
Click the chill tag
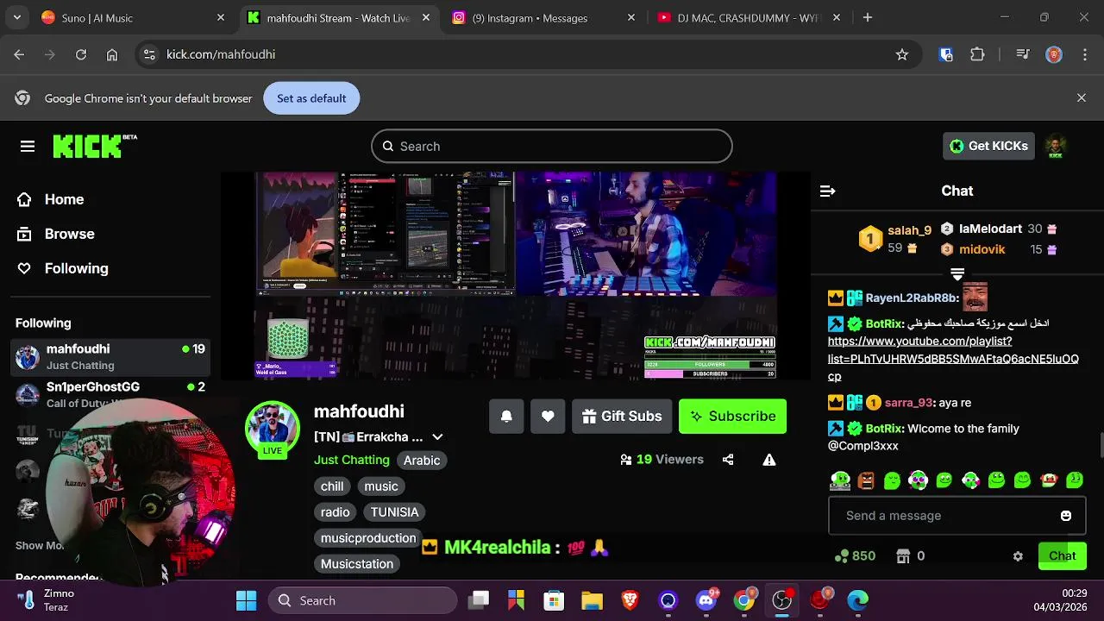click(332, 486)
